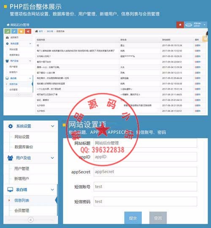Click the large monitor icon next to 表白墙
The image size is (211, 228).
10,190
